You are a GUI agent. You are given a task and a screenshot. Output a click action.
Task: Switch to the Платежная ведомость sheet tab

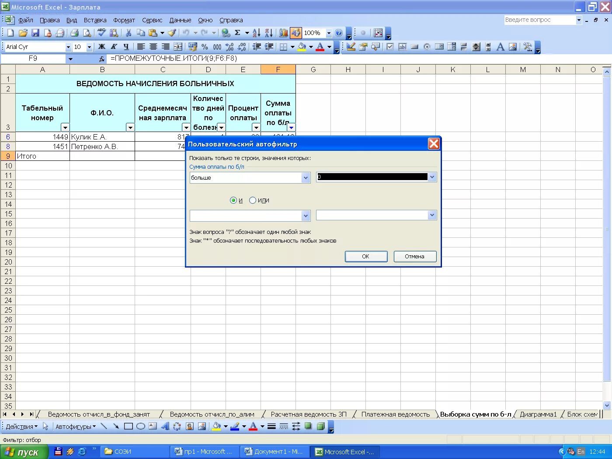pos(395,414)
